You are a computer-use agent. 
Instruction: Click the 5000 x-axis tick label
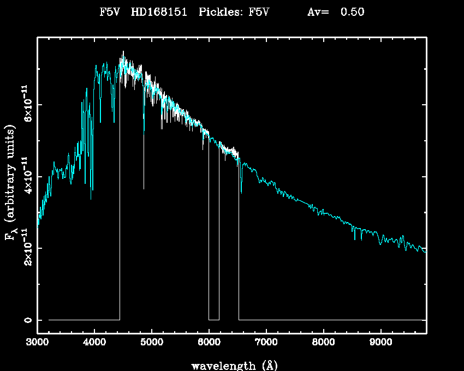click(x=152, y=344)
